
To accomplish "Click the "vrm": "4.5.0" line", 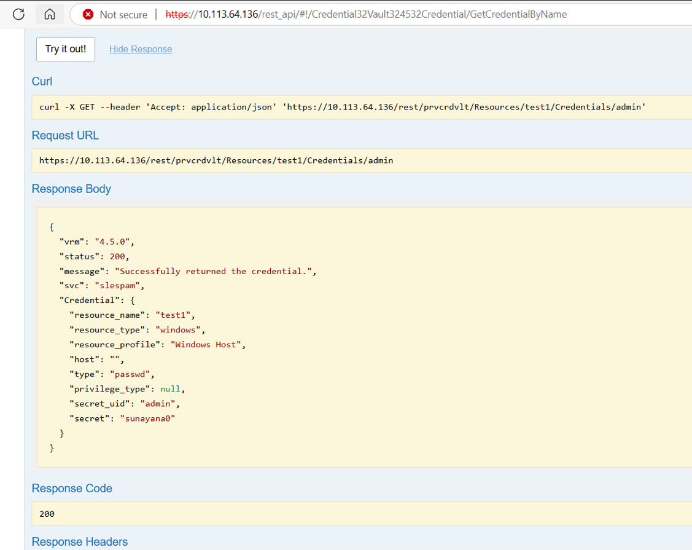I will pos(96,242).
